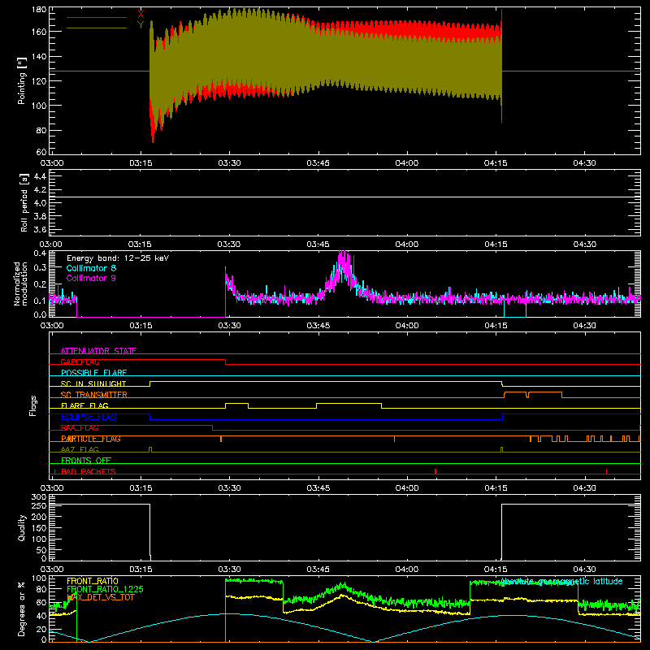Click the 'PARTICLE_FLAG' label
The height and width of the screenshot is (650, 650).
click(91, 439)
